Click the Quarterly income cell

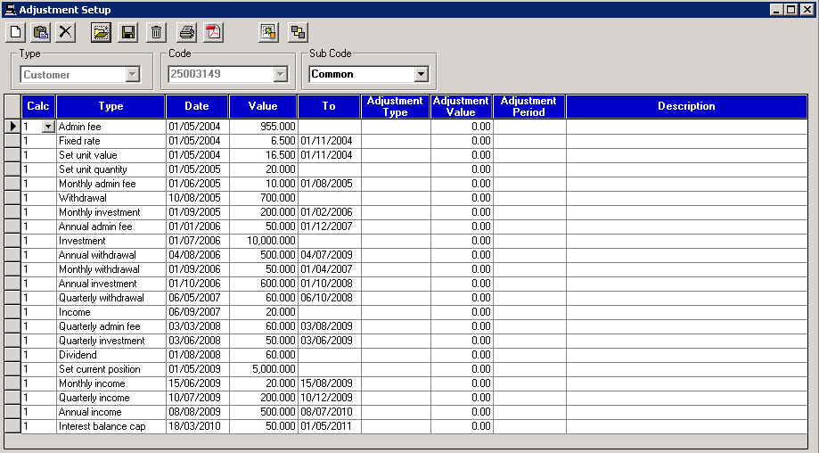tap(111, 398)
